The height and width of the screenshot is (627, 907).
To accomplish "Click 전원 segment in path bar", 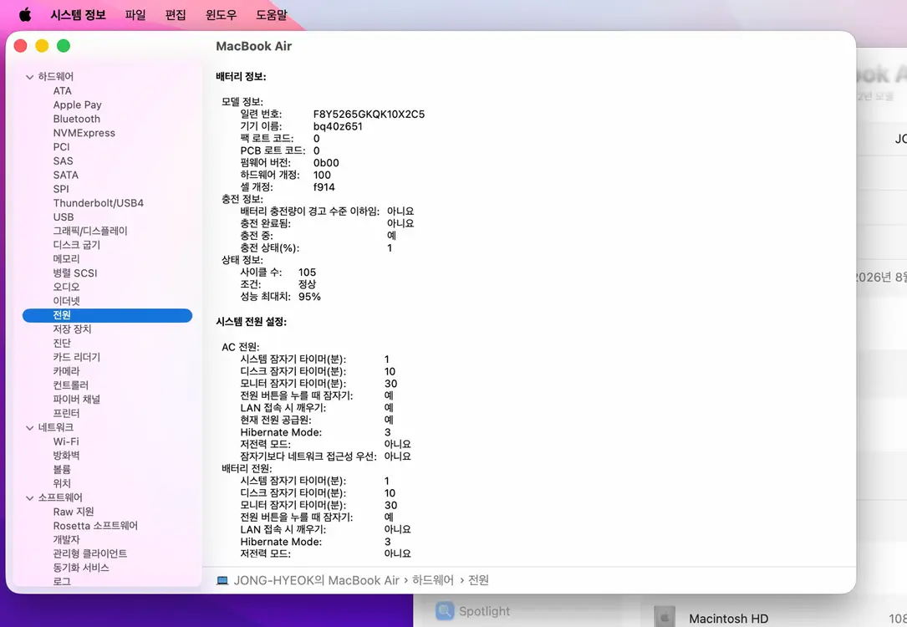I will click(478, 580).
